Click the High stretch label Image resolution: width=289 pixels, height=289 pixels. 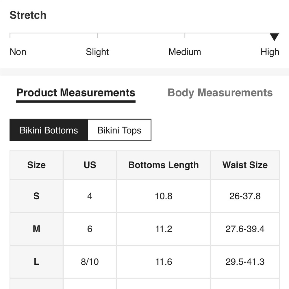(x=270, y=52)
